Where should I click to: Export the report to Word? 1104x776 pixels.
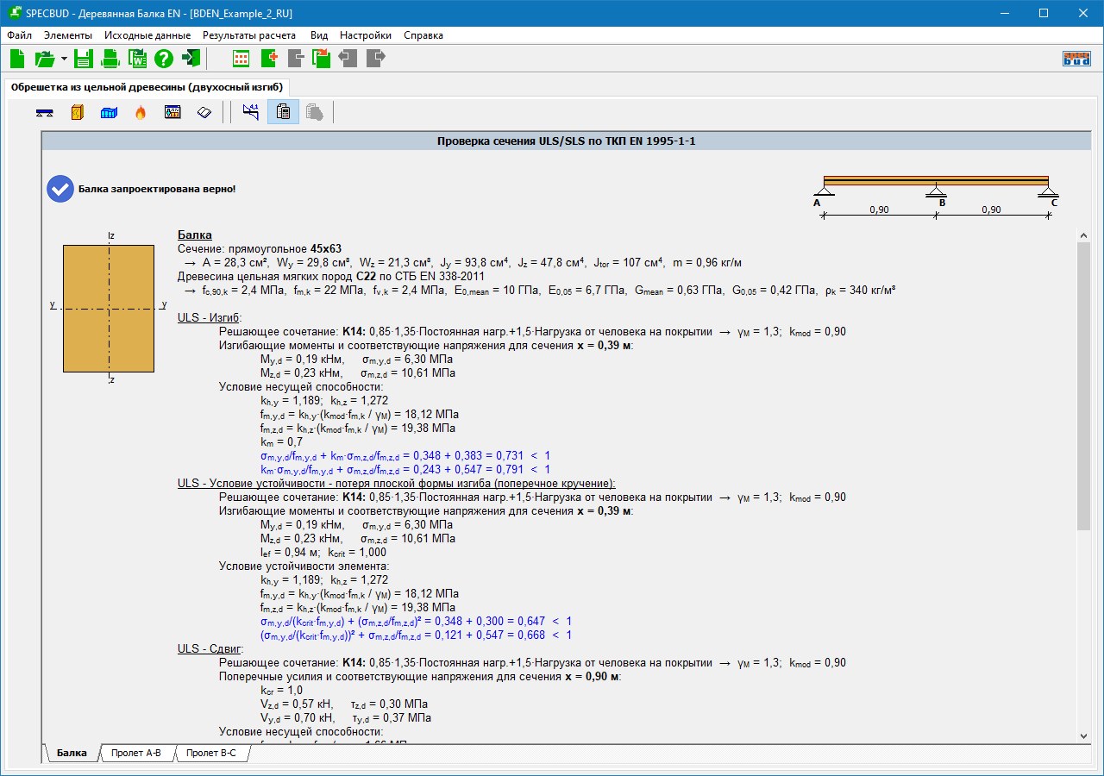coord(137,59)
